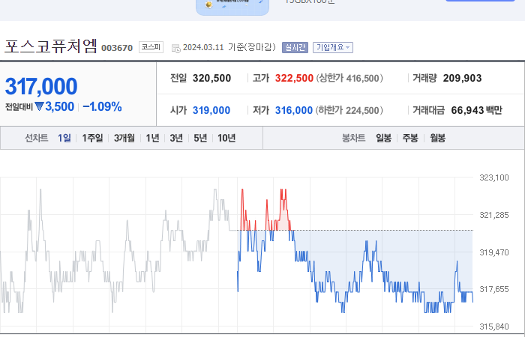Click change percentage −1.09%
This screenshot has width=525, height=337.
click(102, 106)
